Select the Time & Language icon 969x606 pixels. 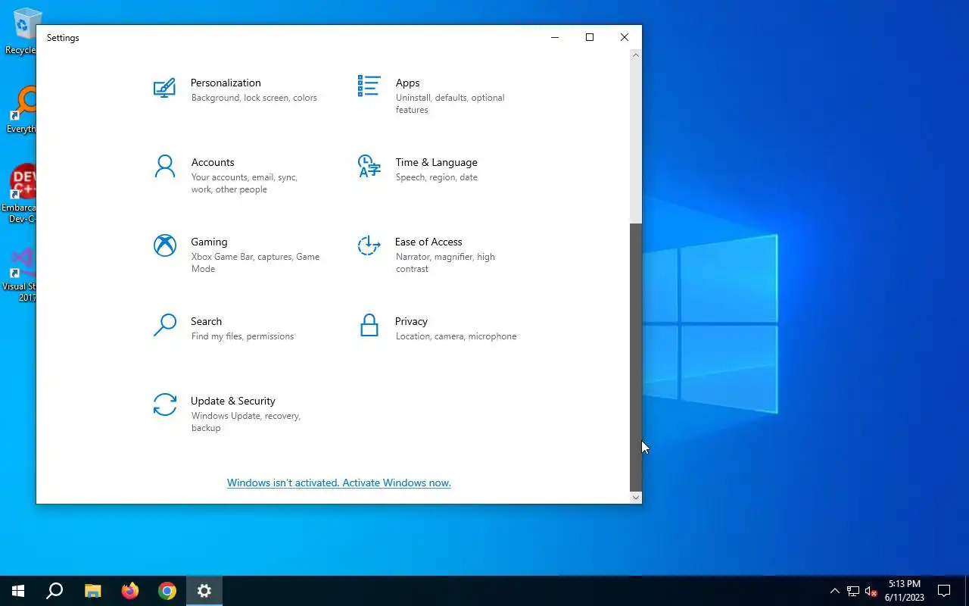[369, 167]
